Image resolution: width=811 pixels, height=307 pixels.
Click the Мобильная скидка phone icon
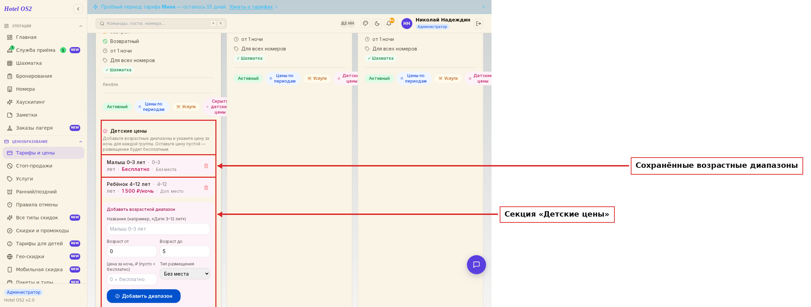pos(10,269)
